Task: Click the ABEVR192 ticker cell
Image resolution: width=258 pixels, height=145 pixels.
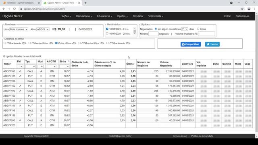Action: 9,86
